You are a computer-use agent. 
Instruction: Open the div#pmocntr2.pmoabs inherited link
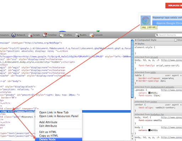tap(162, 87)
